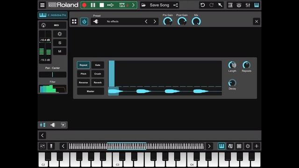
Task: Open the MIDI input selector
Action: (x=53, y=25)
